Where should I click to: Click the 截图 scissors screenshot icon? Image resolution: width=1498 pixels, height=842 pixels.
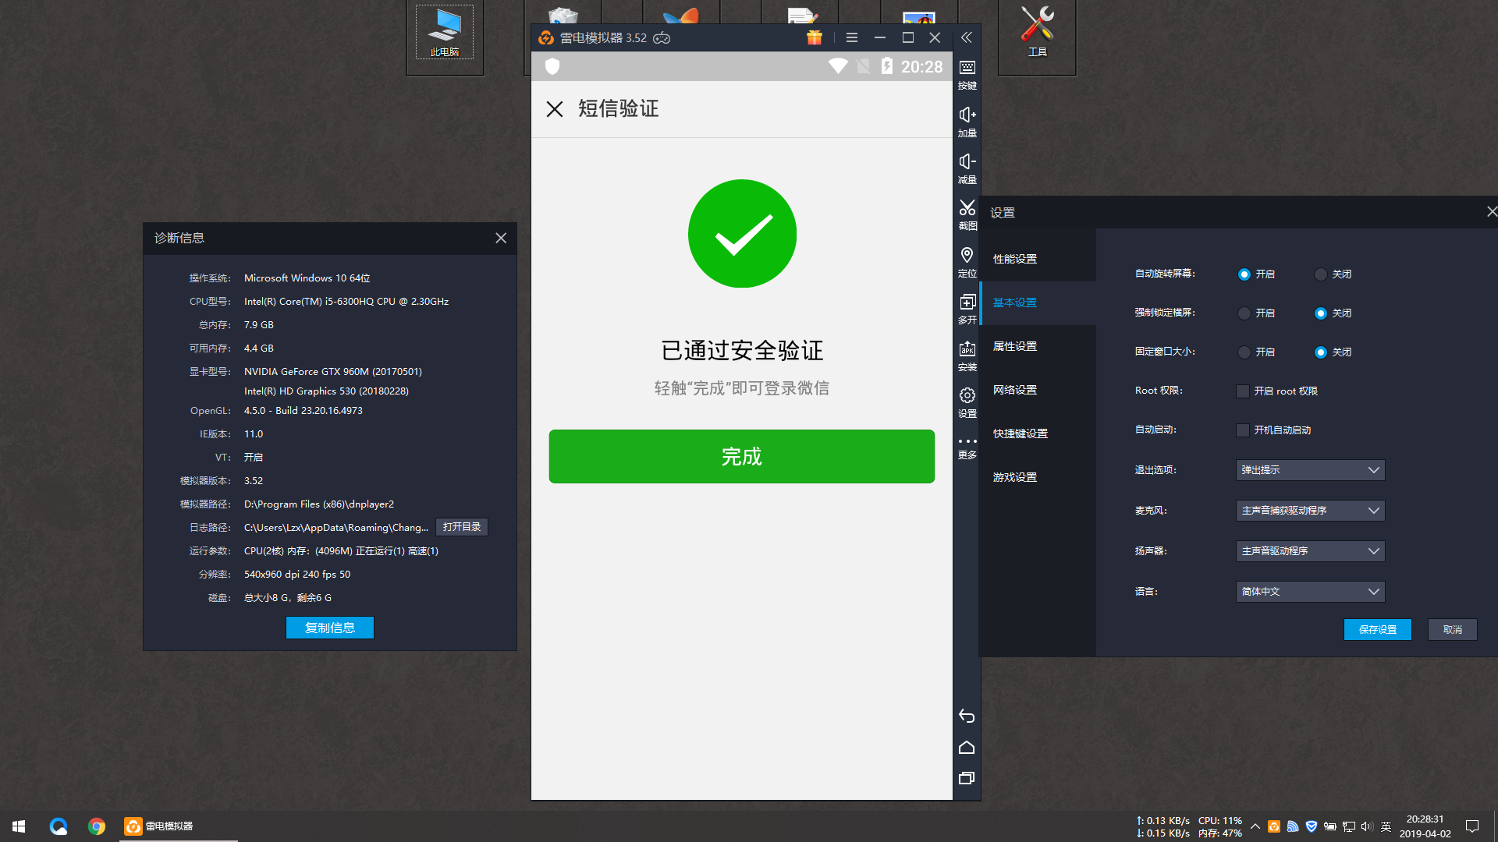click(x=967, y=209)
